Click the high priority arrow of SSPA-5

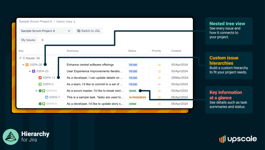pyautogui.click(x=159, y=84)
